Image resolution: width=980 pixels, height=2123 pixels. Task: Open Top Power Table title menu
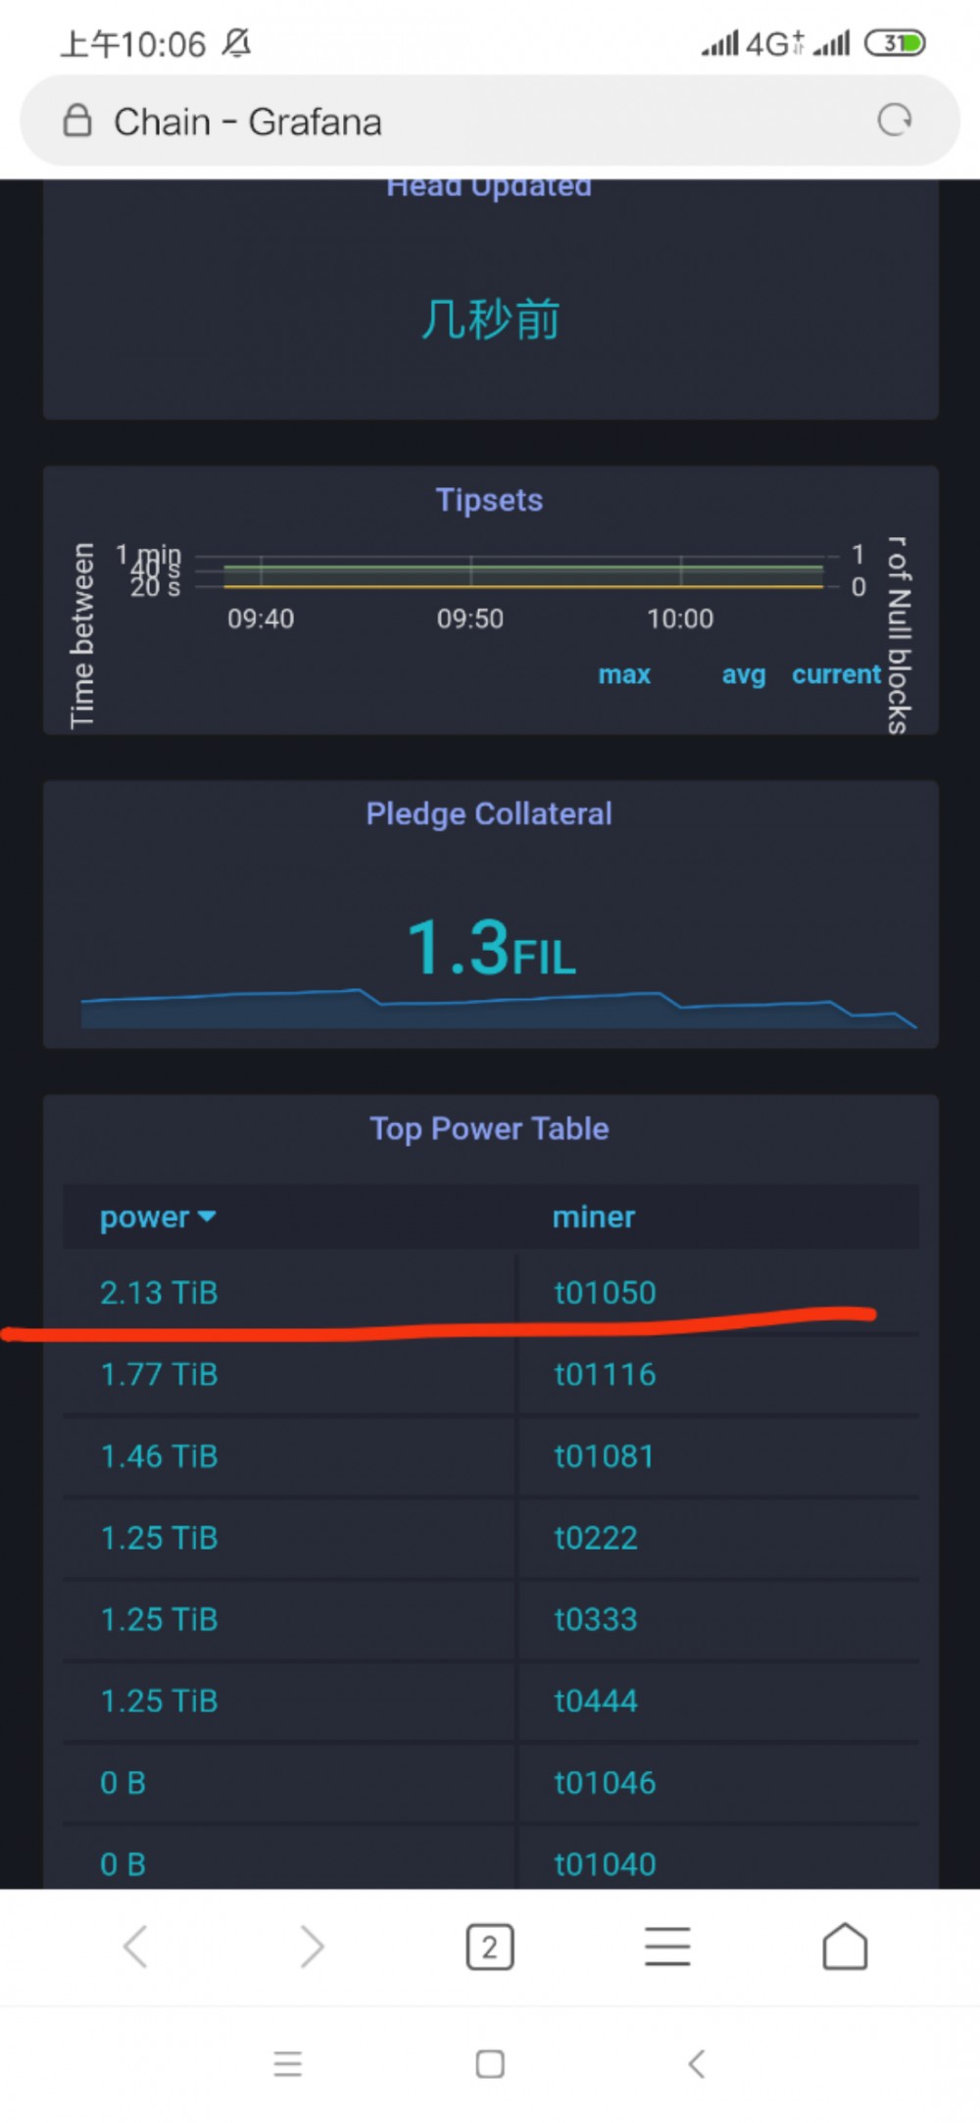pyautogui.click(x=489, y=1128)
